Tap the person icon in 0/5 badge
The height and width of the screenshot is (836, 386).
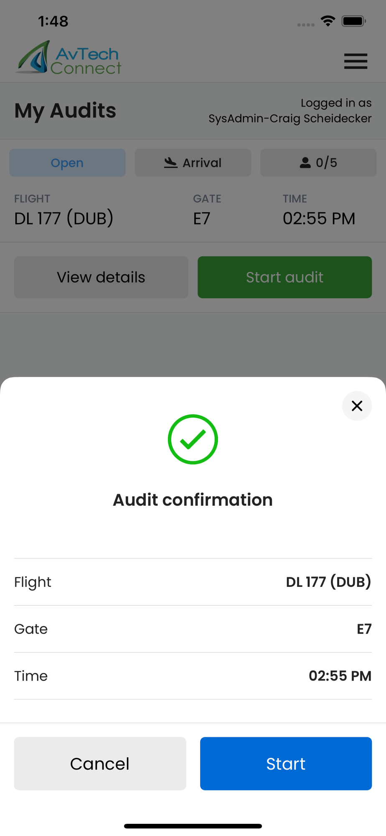pyautogui.click(x=305, y=163)
